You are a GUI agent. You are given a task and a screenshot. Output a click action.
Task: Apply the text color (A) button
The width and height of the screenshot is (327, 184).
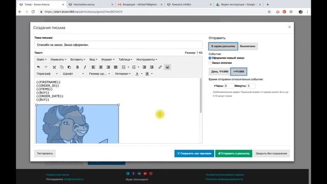pyautogui.click(x=137, y=74)
